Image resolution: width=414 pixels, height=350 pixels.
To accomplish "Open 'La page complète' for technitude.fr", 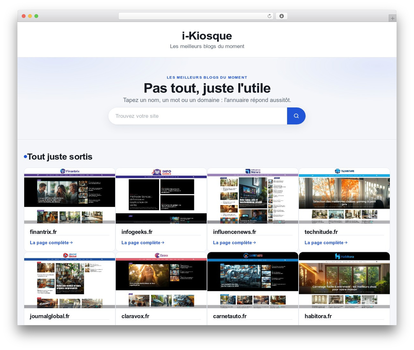I will [326, 242].
